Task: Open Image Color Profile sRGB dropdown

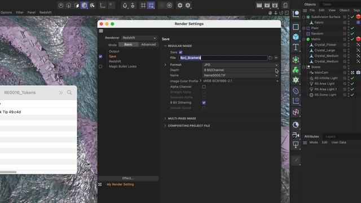Action: tap(241, 81)
